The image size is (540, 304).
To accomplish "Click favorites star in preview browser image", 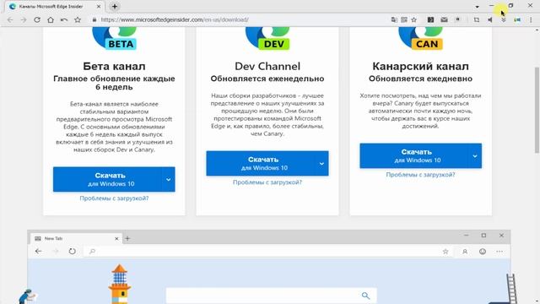I will pyautogui.click(x=445, y=252).
